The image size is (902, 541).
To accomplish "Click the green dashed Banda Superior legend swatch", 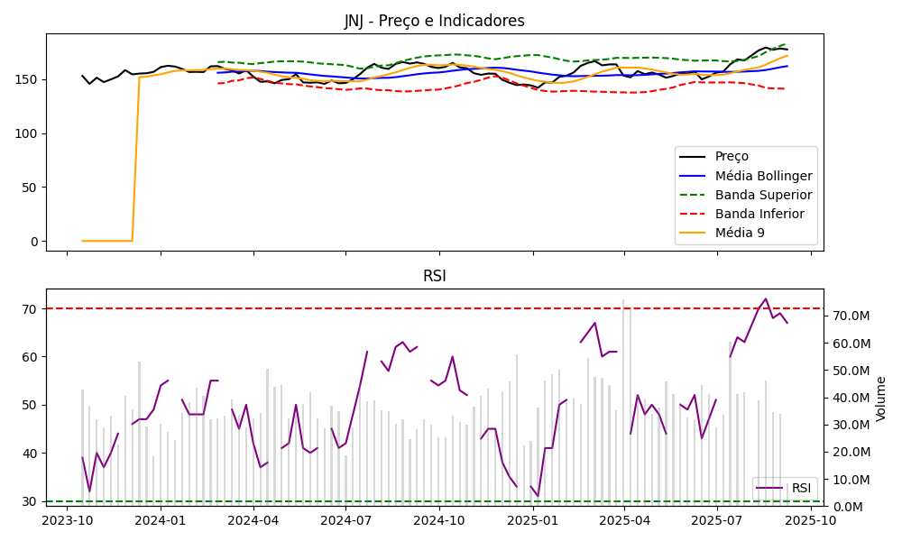I will (x=693, y=195).
